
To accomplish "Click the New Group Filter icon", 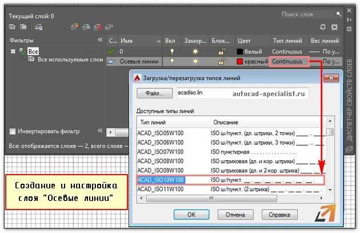I will (x=24, y=27).
